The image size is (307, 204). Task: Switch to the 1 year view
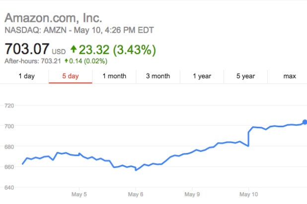coord(202,76)
